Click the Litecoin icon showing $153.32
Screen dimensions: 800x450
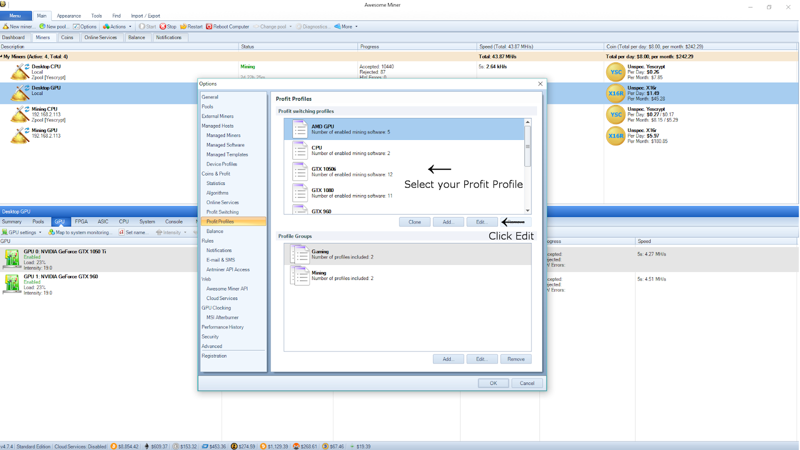tap(176, 446)
